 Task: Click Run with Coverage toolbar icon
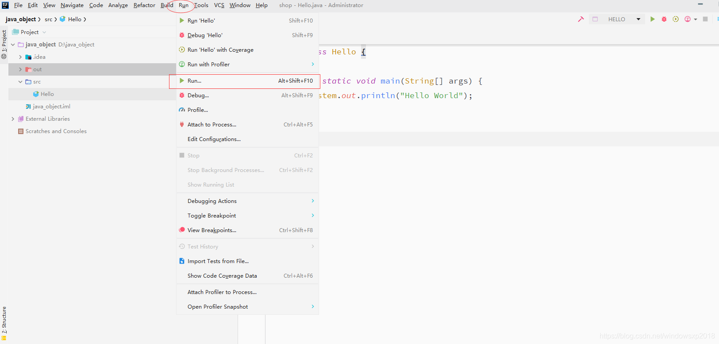click(x=676, y=19)
